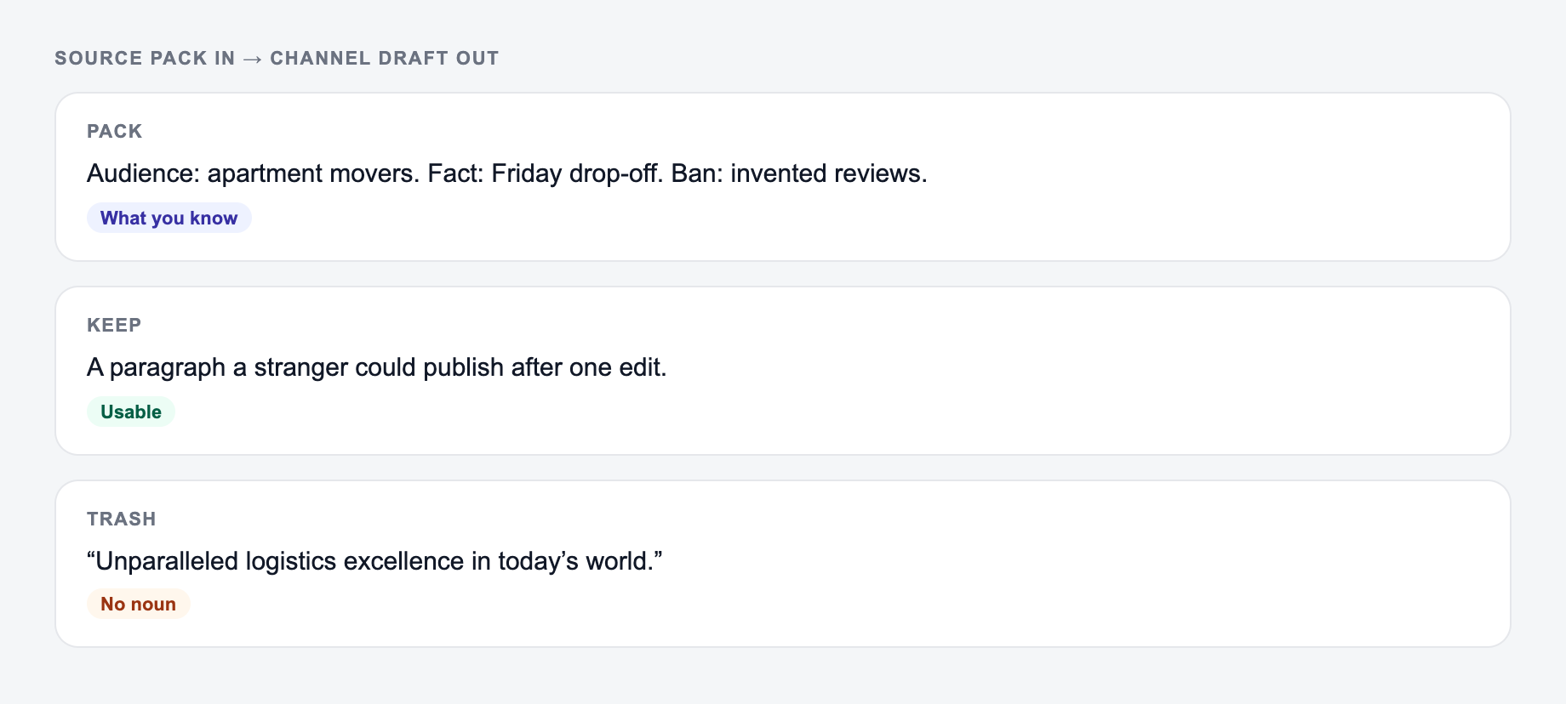1566x704 pixels.
Task: Select the PACK card heading
Action: [x=114, y=131]
